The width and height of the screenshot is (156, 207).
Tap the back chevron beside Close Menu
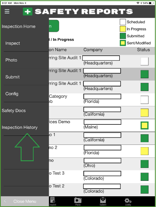[5, 201]
